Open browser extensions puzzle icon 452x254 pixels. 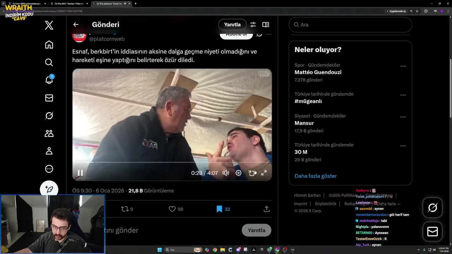pos(426,11)
